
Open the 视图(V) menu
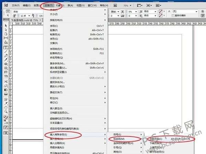81,6
